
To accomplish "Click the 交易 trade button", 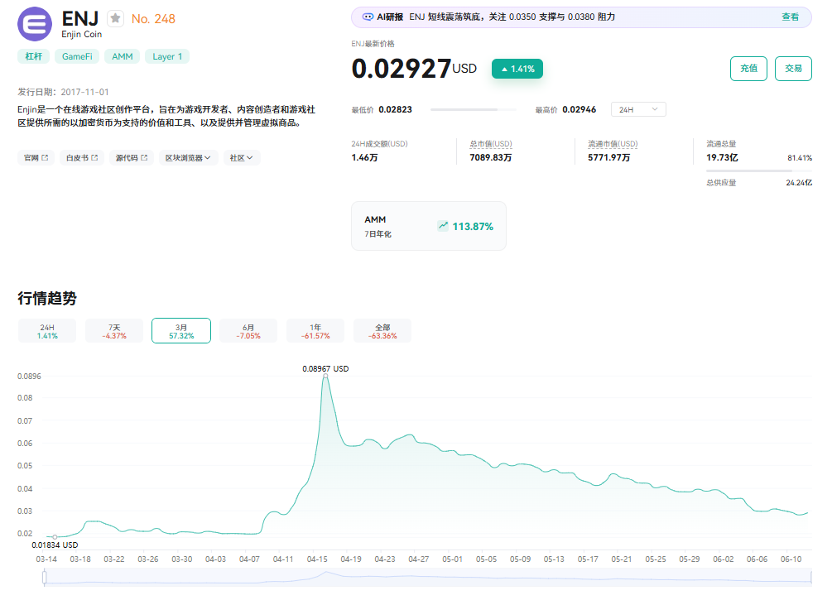I will (793, 69).
